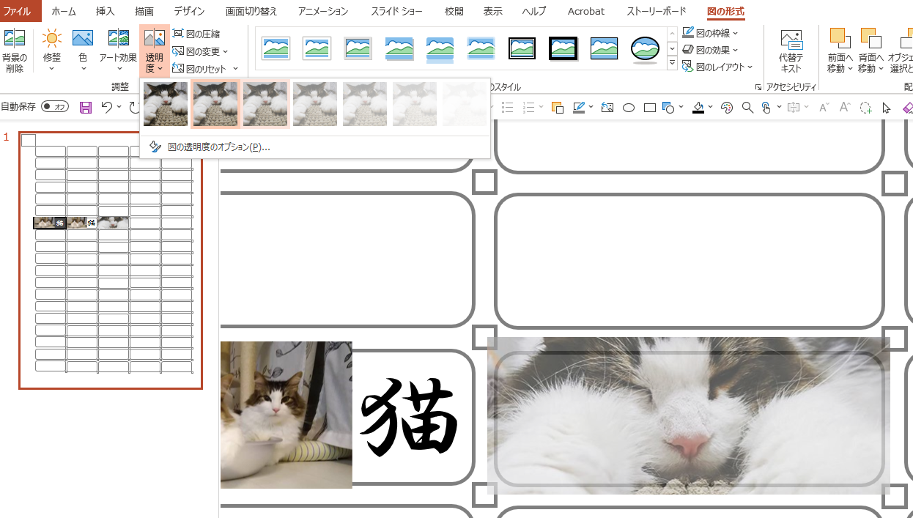913x518 pixels.
Task: Click the save icon in quick access
Action: click(86, 108)
